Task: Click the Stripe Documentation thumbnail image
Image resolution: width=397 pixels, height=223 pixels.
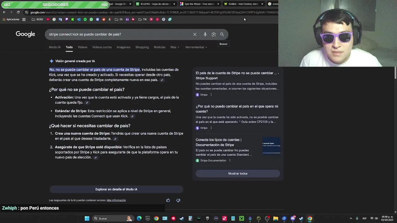Action: point(271,146)
